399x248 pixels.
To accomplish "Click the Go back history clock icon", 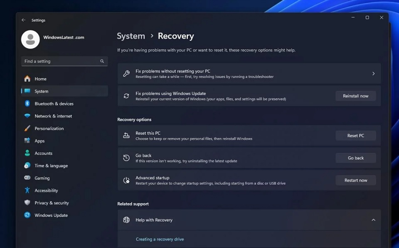I will point(126,158).
